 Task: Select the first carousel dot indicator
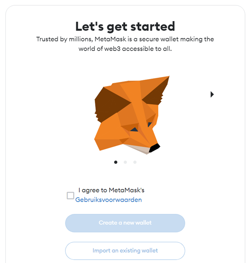[116, 162]
